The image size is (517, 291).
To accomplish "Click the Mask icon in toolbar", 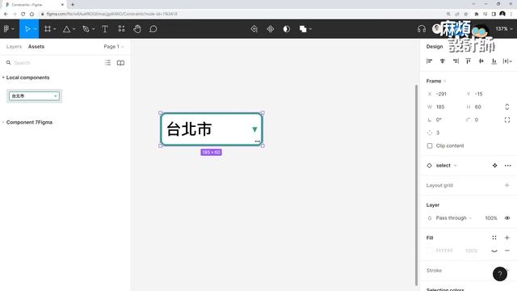I will click(287, 29).
